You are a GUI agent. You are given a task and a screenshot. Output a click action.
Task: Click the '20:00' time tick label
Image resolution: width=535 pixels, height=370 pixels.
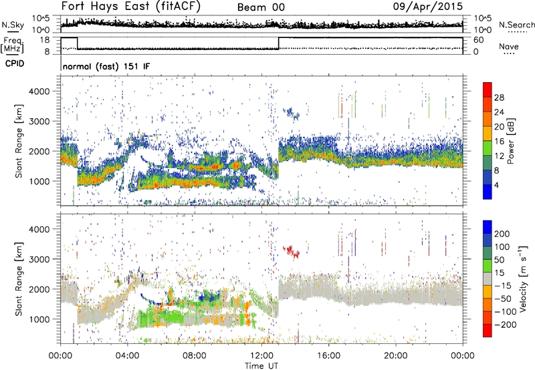(x=396, y=356)
